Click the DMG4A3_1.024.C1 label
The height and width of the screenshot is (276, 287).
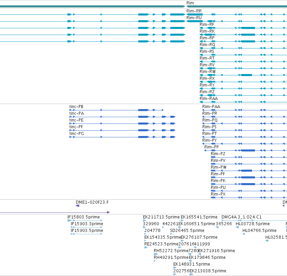(x=241, y=217)
